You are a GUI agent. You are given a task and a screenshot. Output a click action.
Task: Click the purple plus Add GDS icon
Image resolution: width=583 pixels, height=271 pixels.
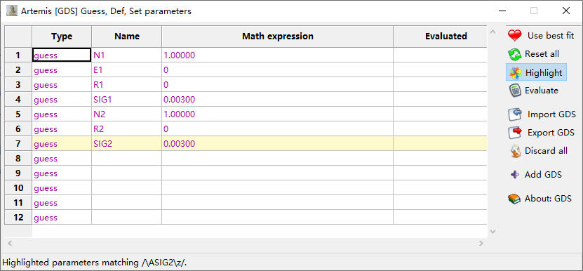(515, 175)
